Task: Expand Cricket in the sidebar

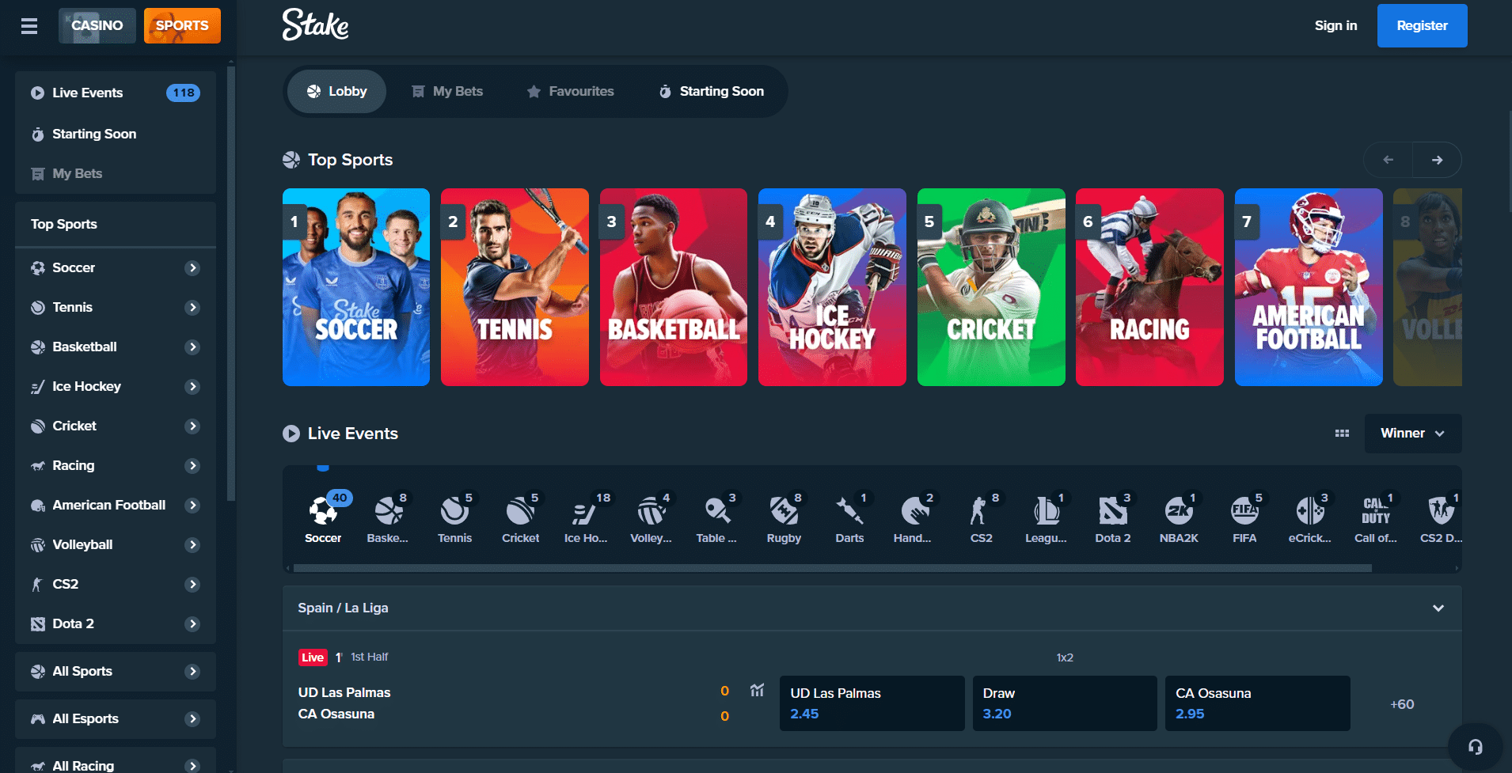Action: coord(192,426)
